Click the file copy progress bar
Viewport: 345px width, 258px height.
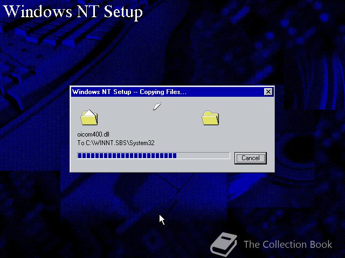(x=154, y=155)
